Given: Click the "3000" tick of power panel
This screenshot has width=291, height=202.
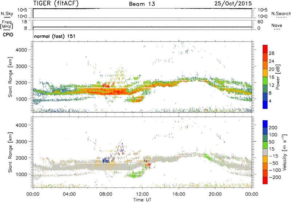Looking at the screenshot, I should point(21,66).
